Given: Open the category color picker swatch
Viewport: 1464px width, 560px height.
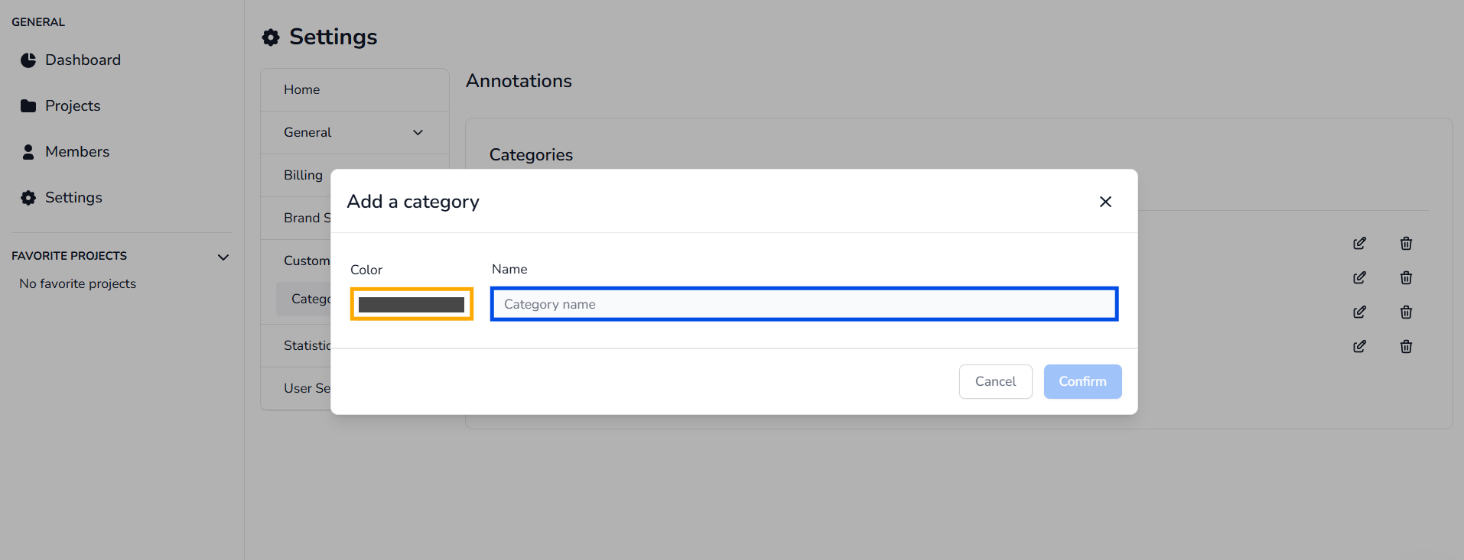Looking at the screenshot, I should coord(412,304).
